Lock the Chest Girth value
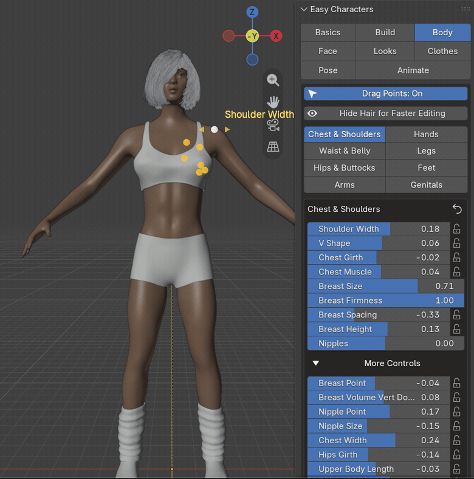 pos(456,257)
